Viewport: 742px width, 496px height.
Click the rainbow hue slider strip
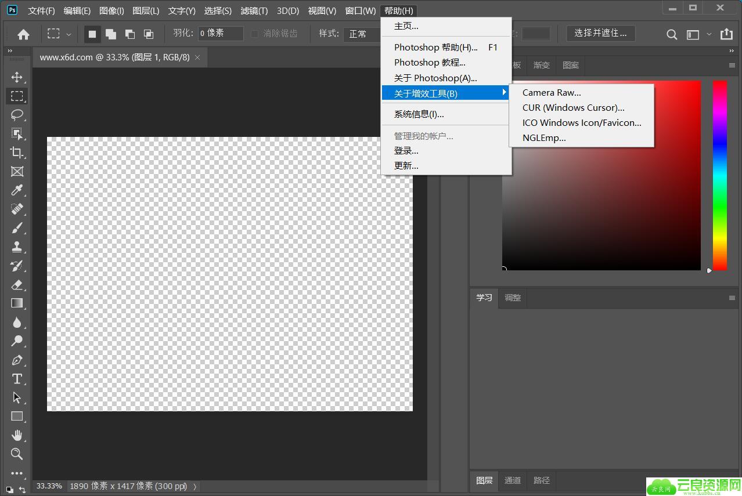[x=719, y=175]
